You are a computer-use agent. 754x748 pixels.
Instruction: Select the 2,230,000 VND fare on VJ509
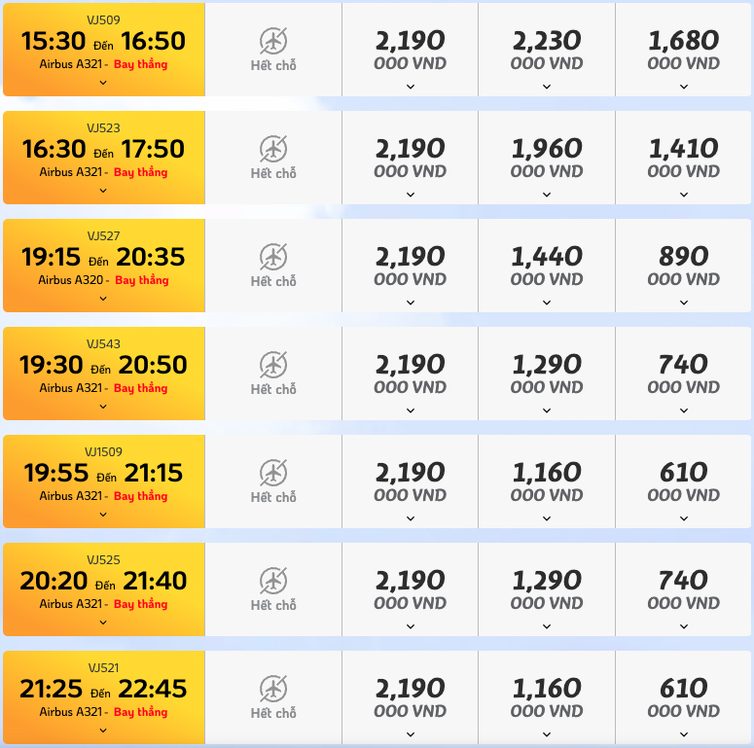coord(547,50)
